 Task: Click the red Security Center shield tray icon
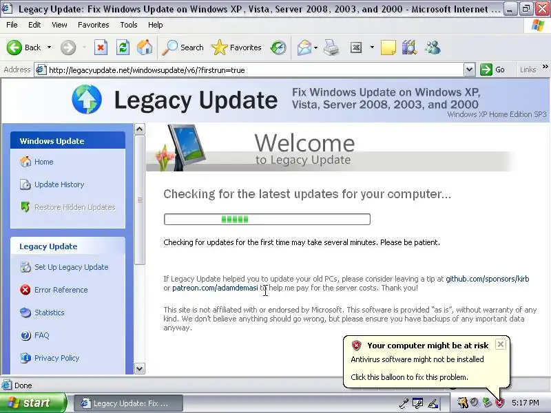point(499,403)
